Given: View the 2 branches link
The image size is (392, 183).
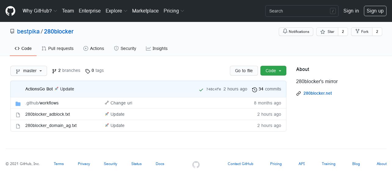Looking at the screenshot, I should (66, 71).
